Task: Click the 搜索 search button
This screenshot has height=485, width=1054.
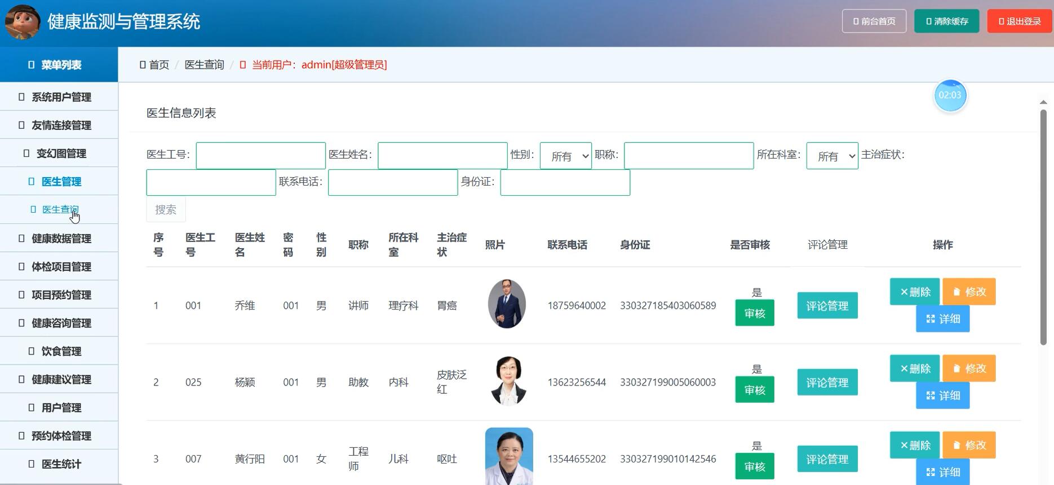Action: pos(166,209)
